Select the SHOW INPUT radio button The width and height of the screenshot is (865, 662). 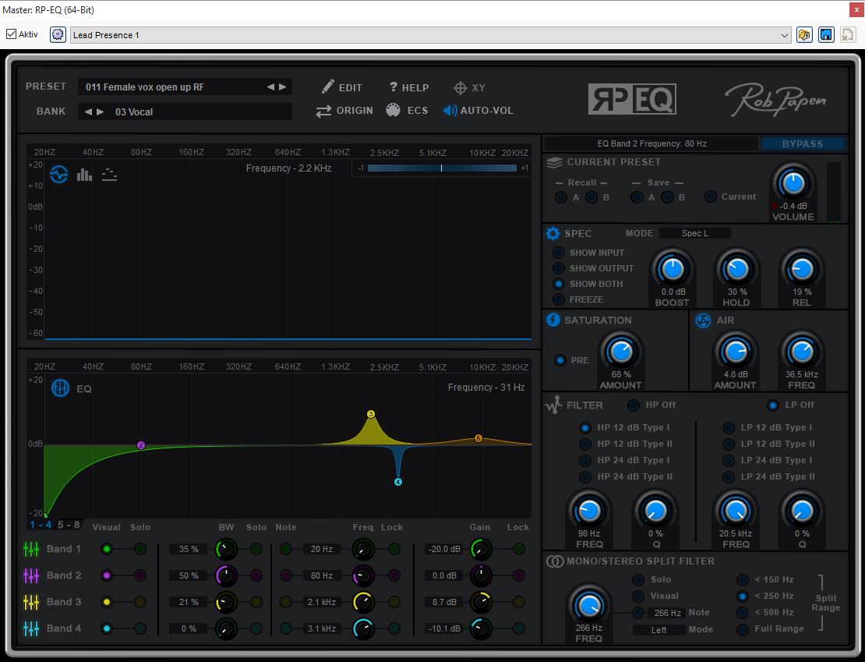point(559,253)
